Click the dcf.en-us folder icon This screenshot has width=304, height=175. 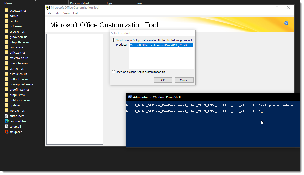coord(7,26)
